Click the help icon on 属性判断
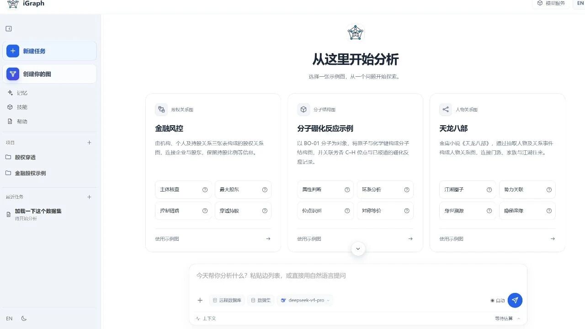The height and width of the screenshot is (329, 585). [x=347, y=190]
